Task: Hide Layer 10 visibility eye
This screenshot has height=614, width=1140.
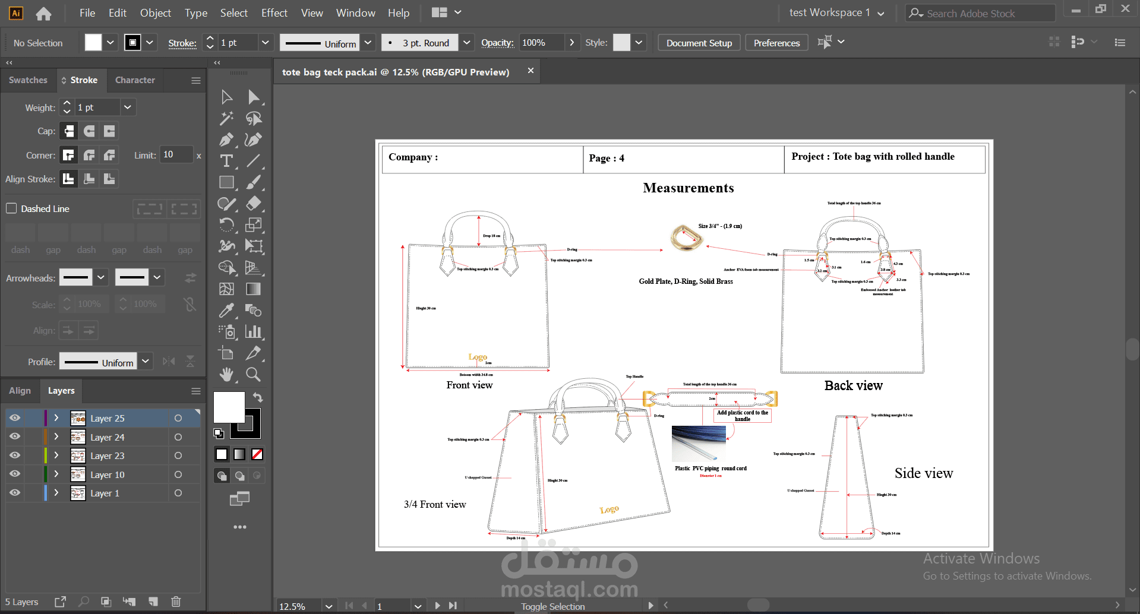Action: point(15,474)
